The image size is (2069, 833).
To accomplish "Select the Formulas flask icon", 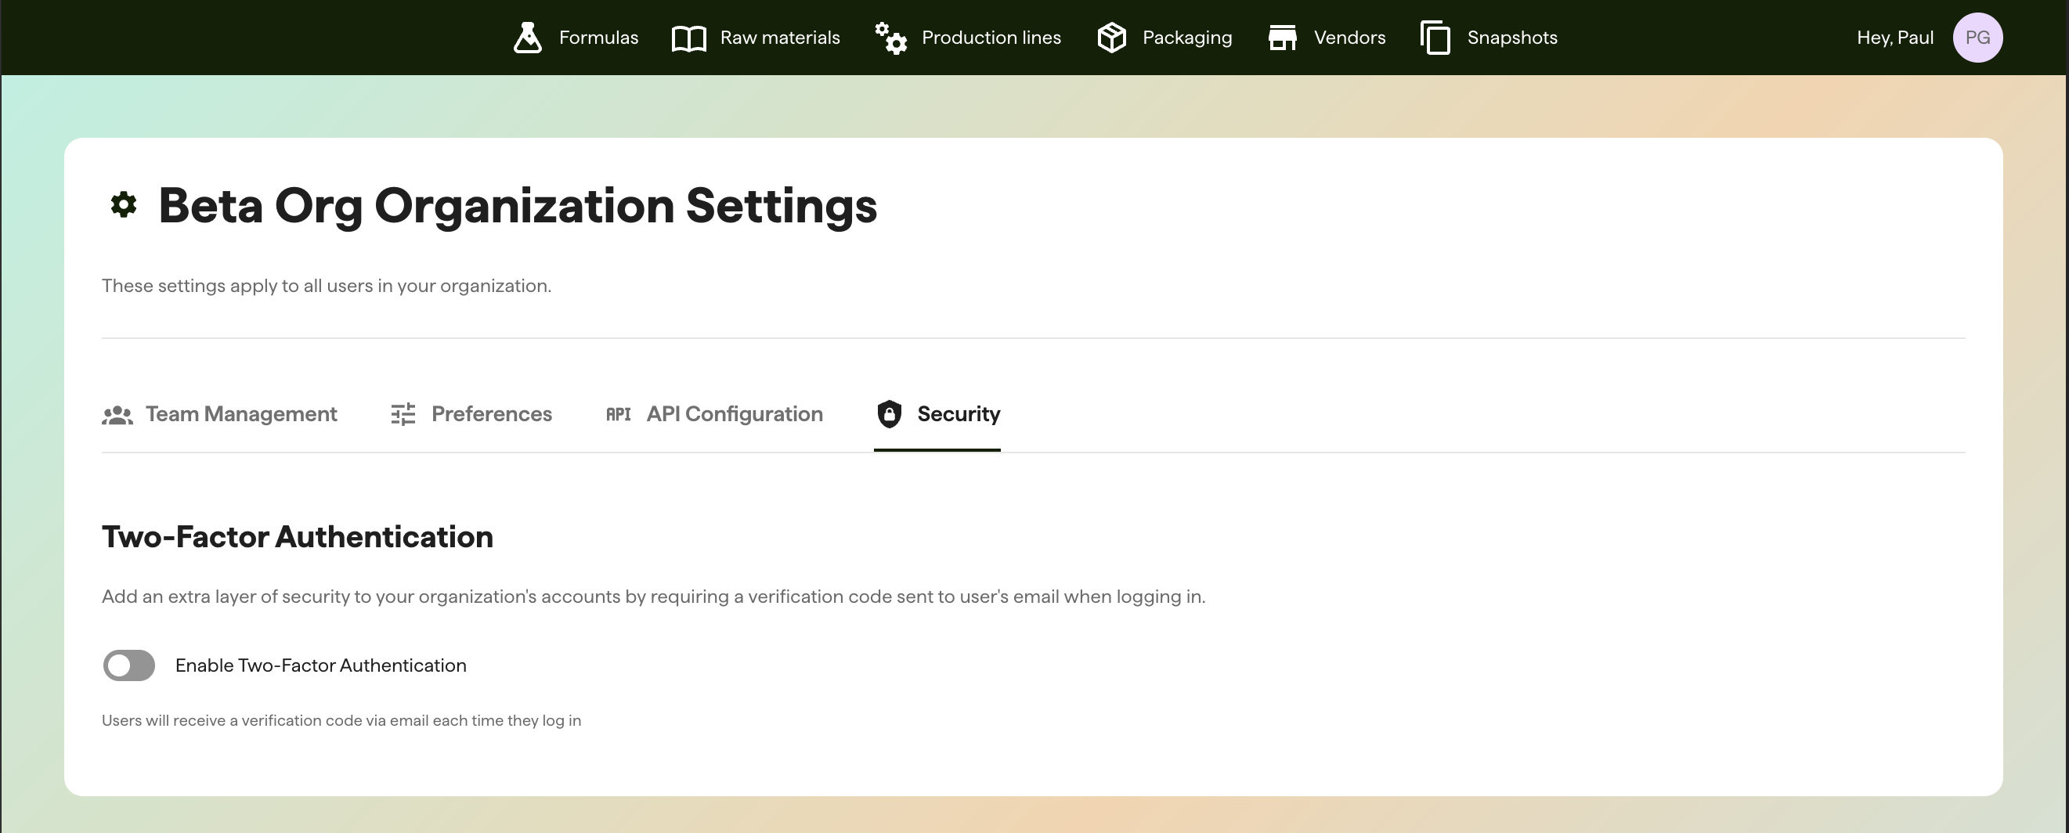I will [527, 37].
